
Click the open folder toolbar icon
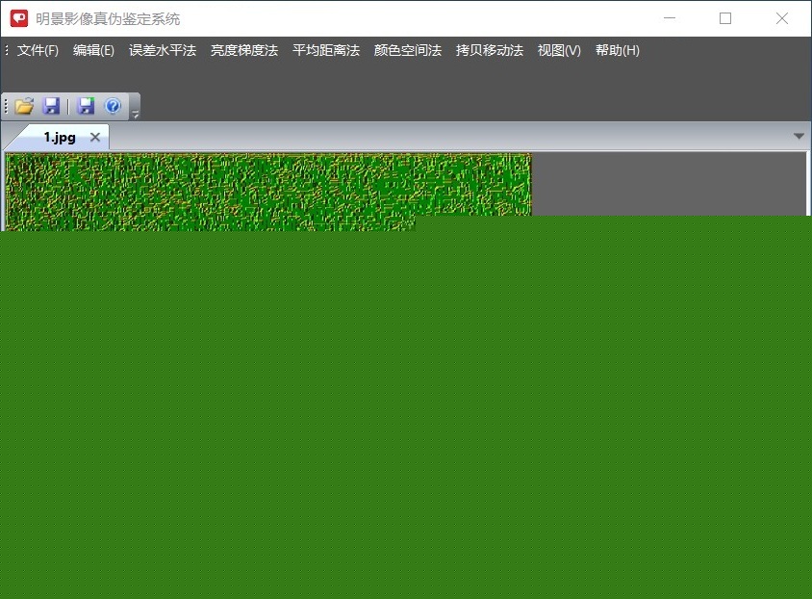pyautogui.click(x=24, y=106)
